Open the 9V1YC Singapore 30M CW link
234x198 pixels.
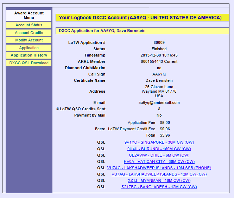click(159, 143)
